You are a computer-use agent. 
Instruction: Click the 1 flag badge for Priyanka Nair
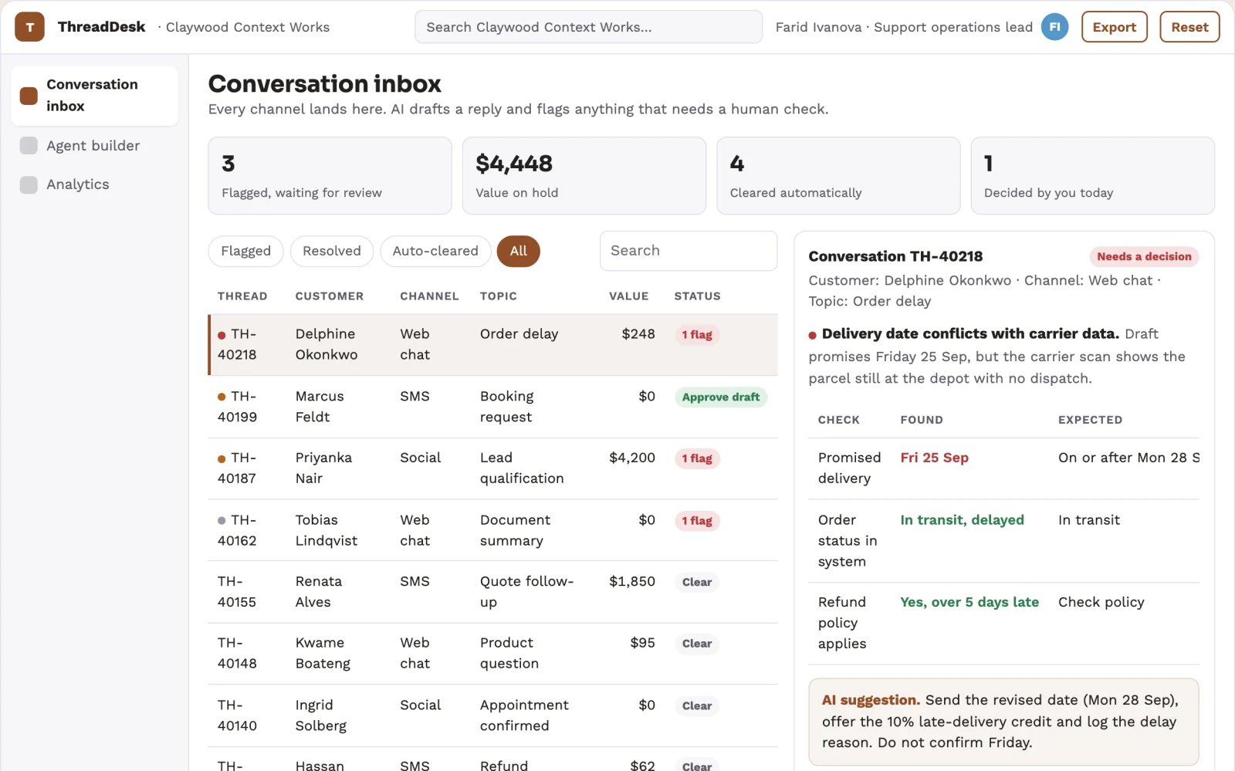tap(697, 458)
